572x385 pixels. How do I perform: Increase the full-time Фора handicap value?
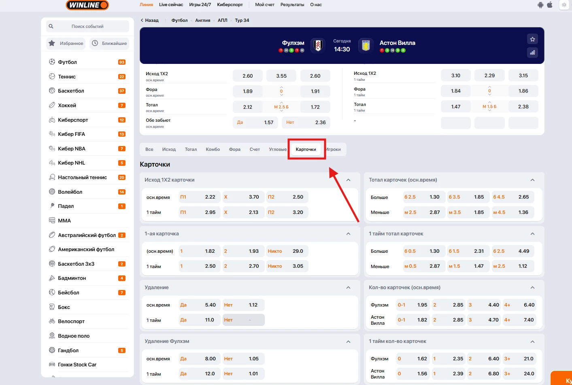(281, 87)
